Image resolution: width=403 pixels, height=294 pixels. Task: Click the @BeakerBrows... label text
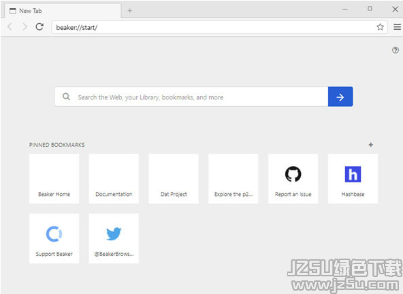[114, 254]
